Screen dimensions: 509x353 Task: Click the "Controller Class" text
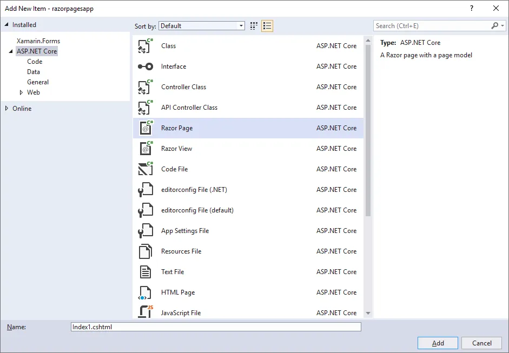pyautogui.click(x=184, y=87)
